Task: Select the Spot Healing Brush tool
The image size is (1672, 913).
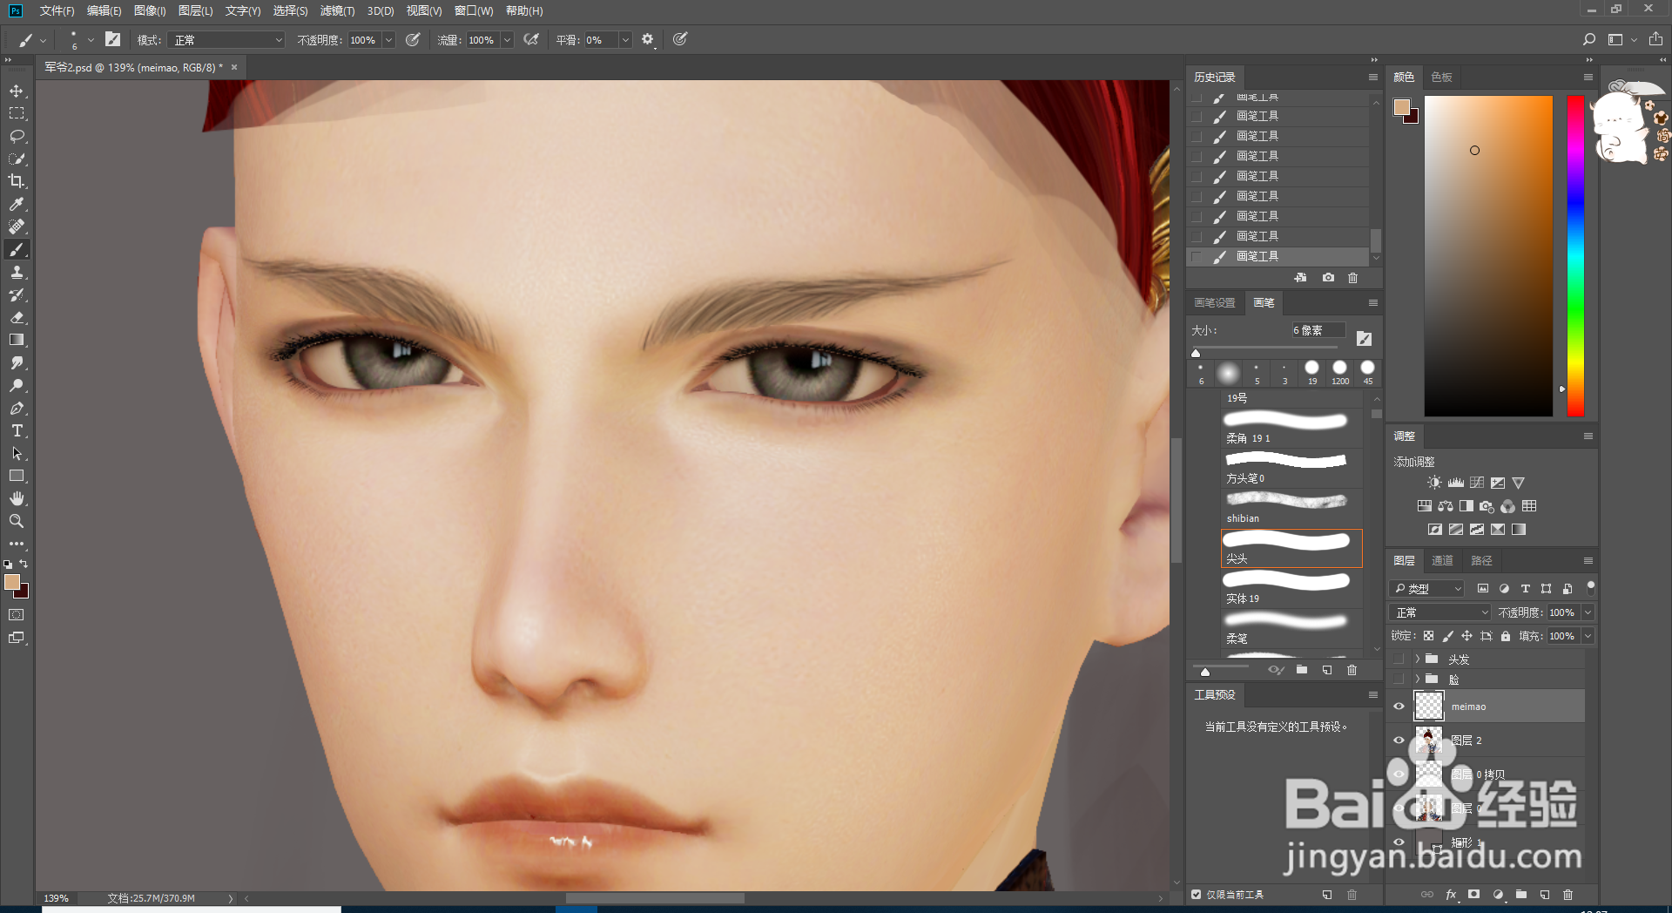Action: pyautogui.click(x=17, y=227)
